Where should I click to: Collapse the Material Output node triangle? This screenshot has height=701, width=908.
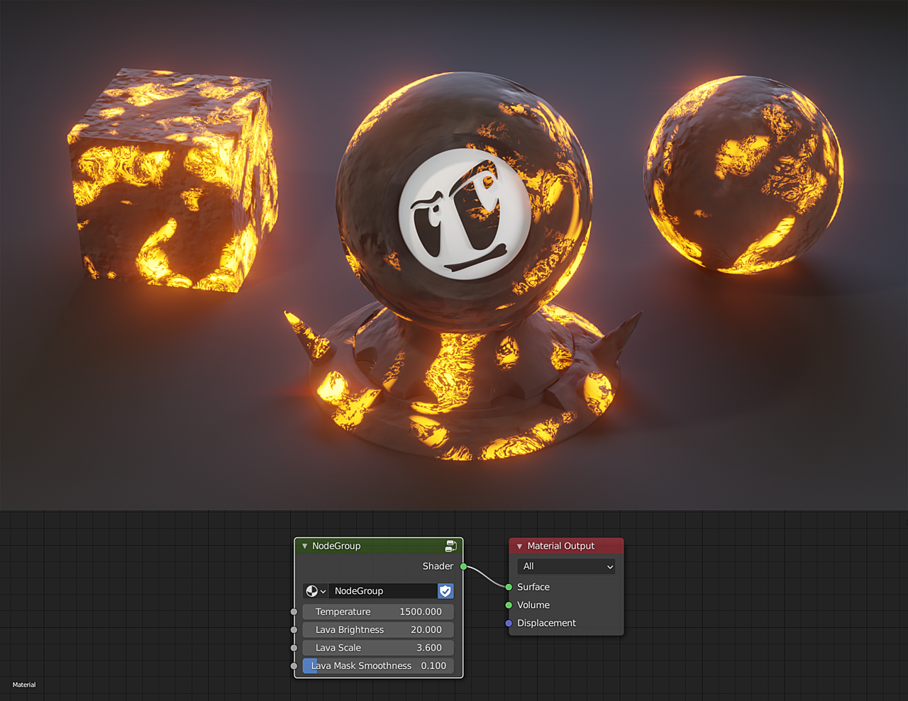click(x=519, y=546)
